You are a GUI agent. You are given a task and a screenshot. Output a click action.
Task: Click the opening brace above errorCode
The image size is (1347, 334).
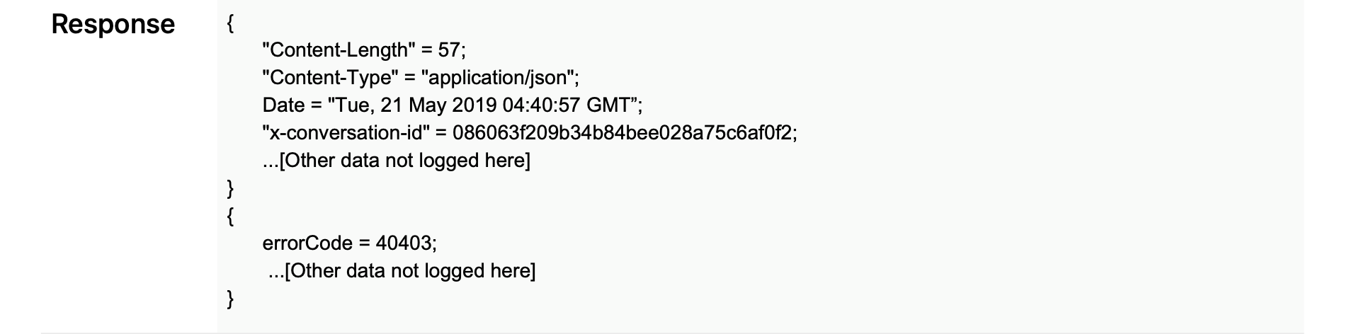coord(230,216)
